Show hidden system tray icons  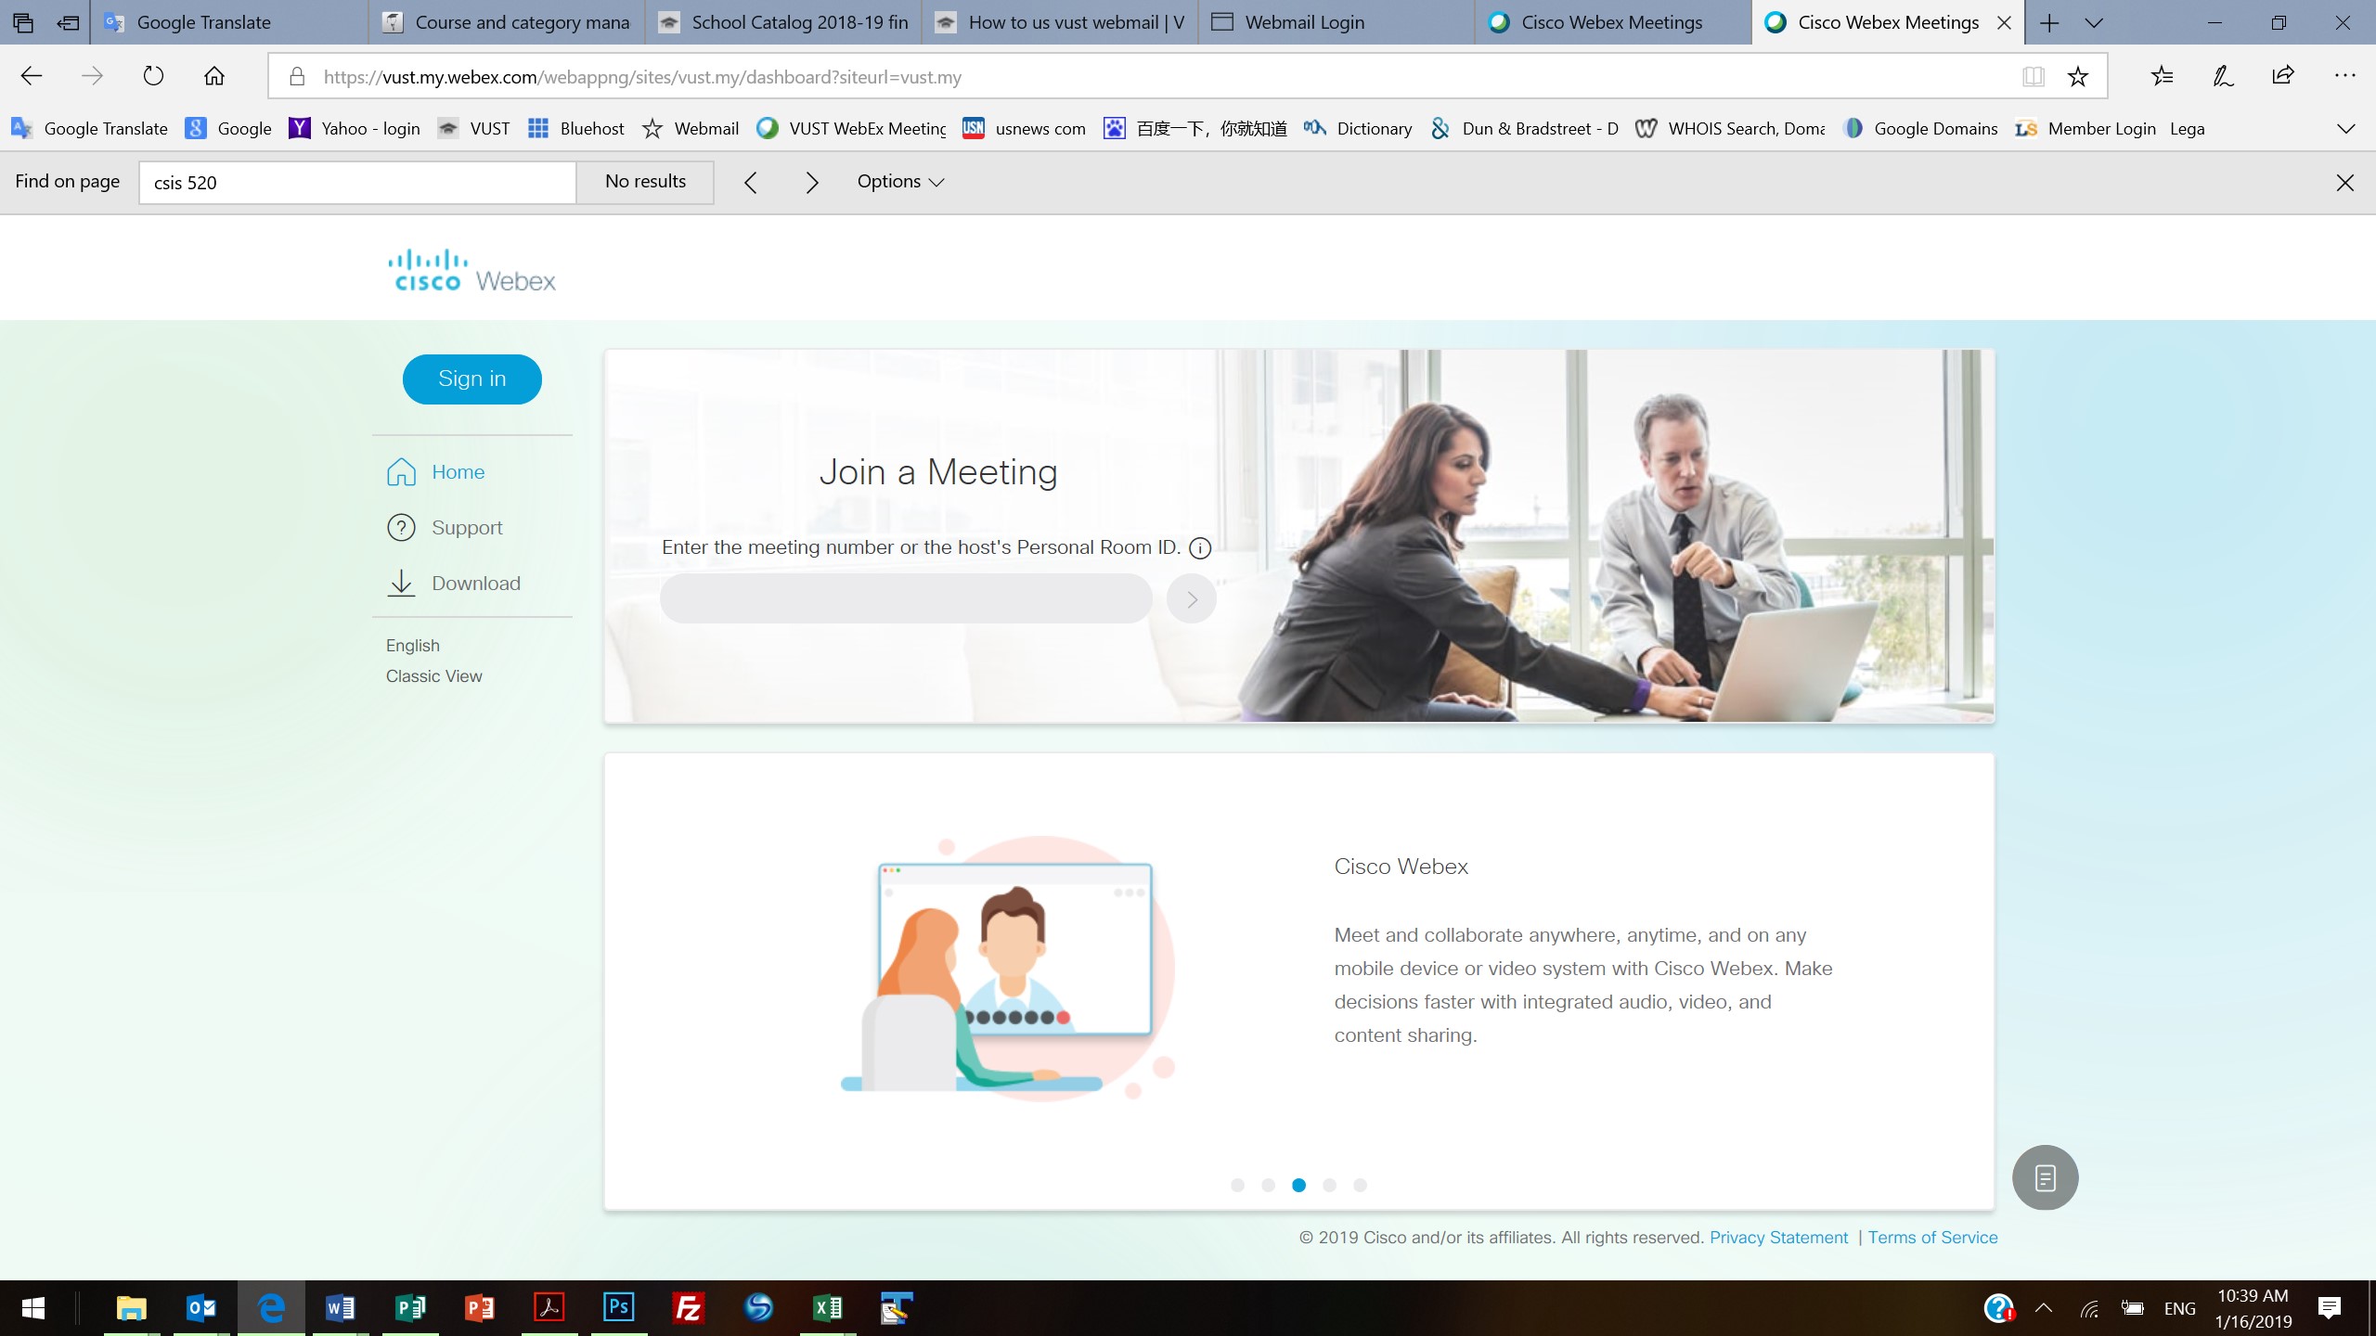(2043, 1308)
